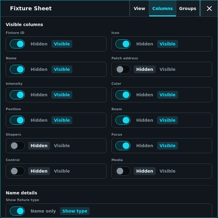218x218 pixels.
Task: Select the Name only option
Action: coord(43,211)
